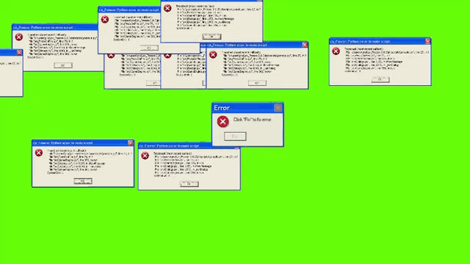Click the red X icon in the Error dialog
This screenshot has width=470, height=264.
223,122
